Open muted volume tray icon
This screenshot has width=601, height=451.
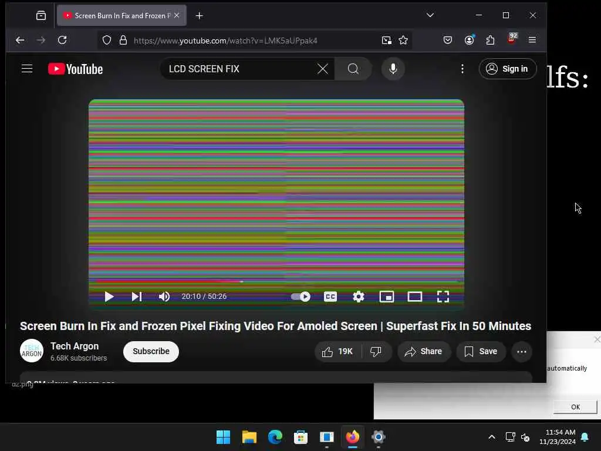tap(525, 437)
